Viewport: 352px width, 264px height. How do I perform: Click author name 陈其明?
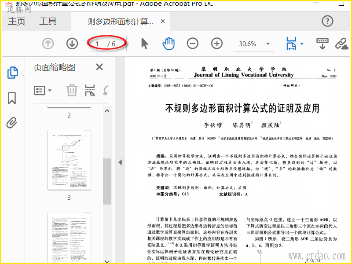tap(242, 125)
